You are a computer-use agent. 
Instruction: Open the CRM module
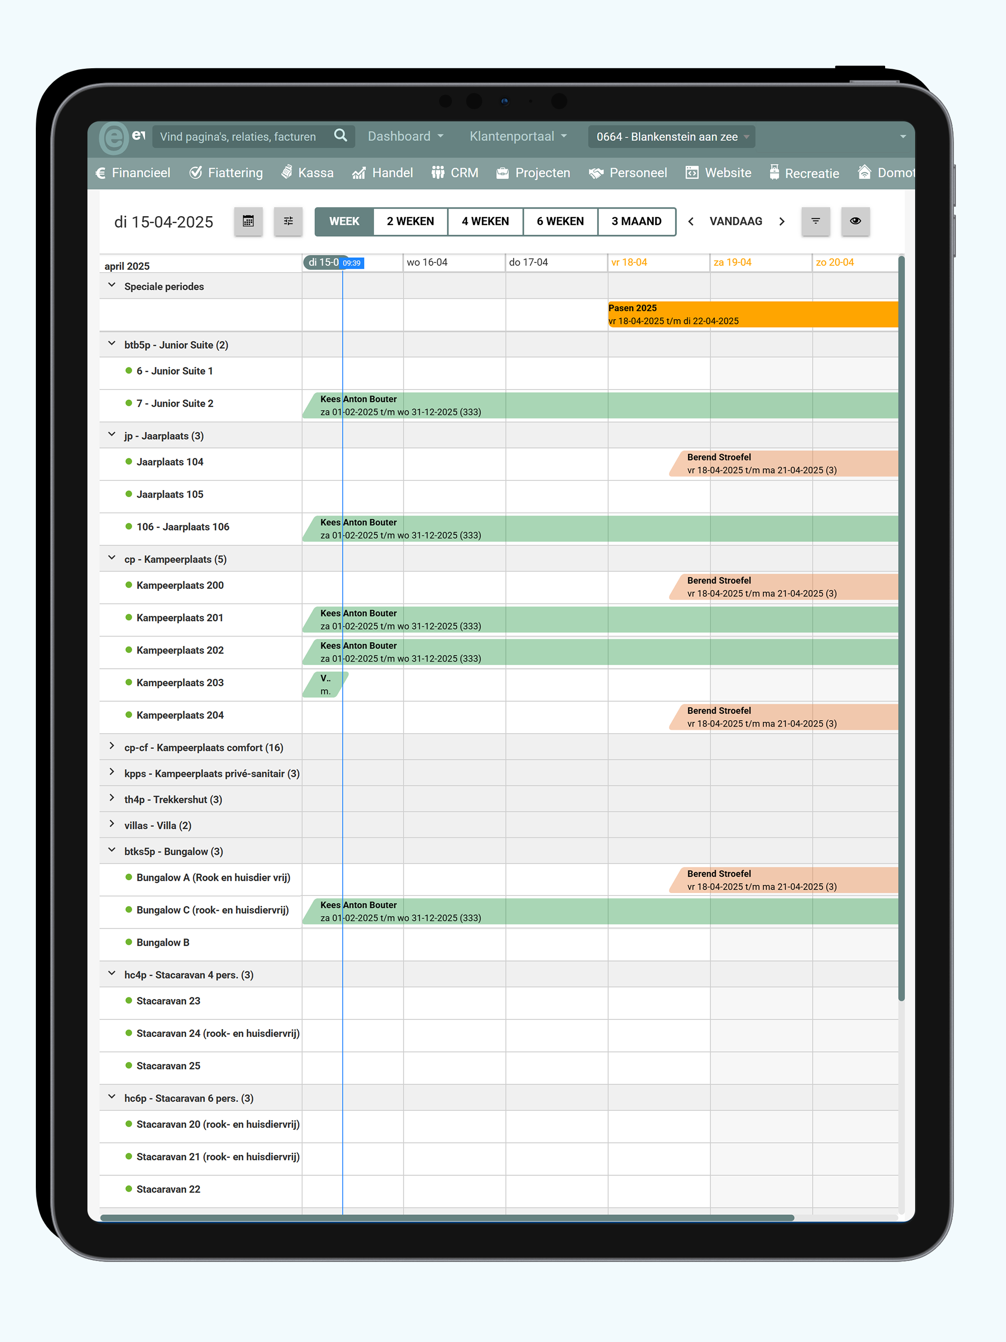(455, 173)
